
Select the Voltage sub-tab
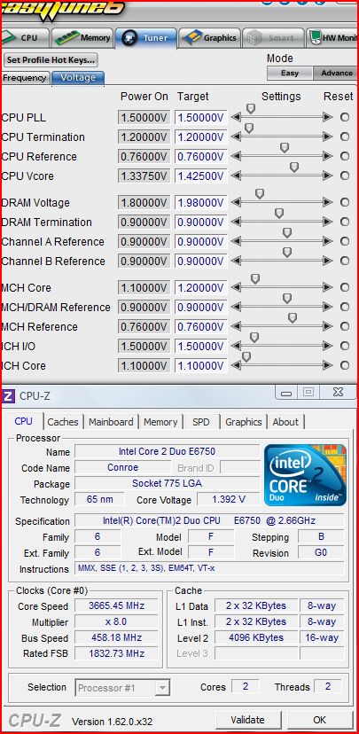point(78,78)
